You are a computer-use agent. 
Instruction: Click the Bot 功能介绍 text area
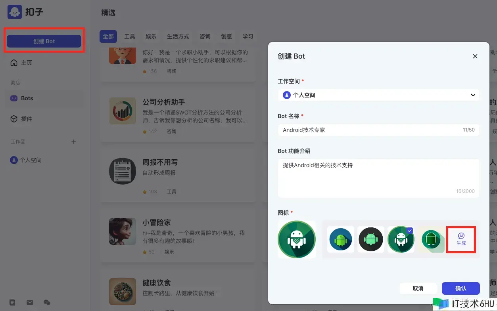tap(378, 177)
